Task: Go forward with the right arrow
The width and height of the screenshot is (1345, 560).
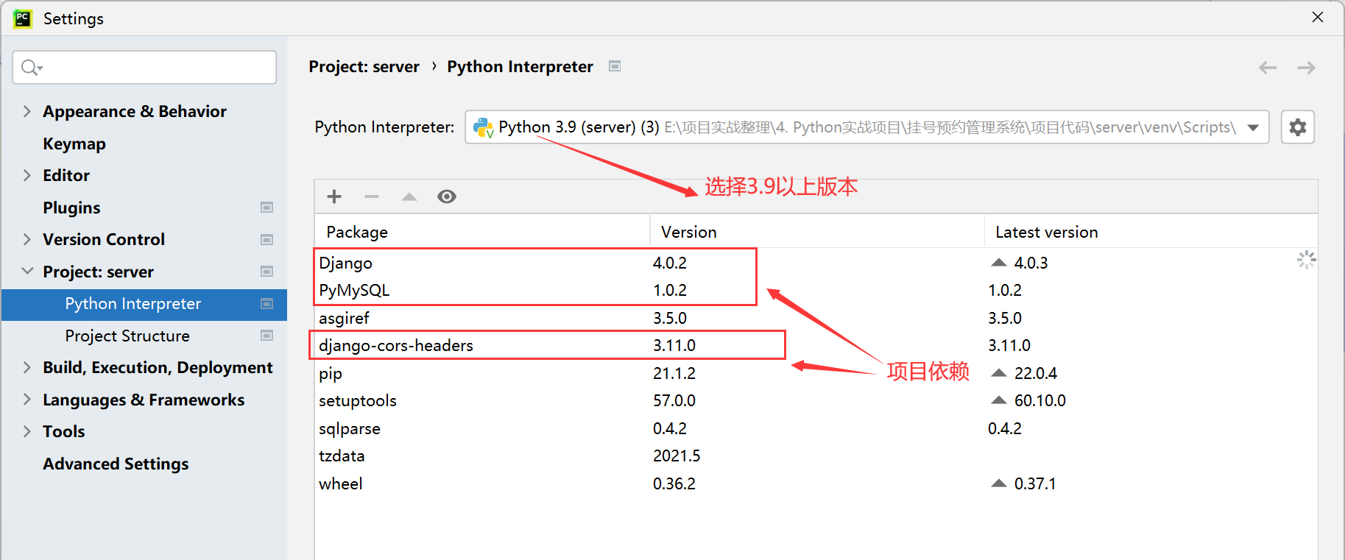Action: click(x=1307, y=68)
